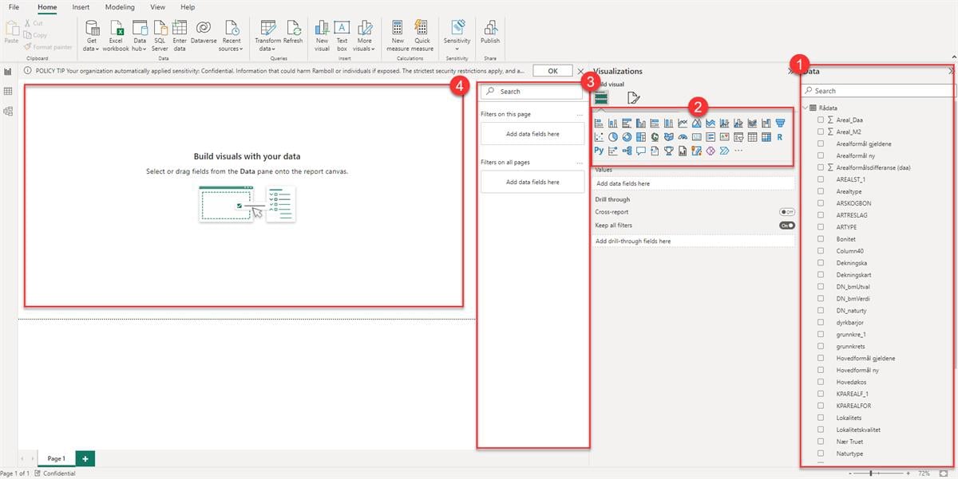Open the Get data dropdown
Image resolution: width=958 pixels, height=479 pixels.
coord(92,44)
